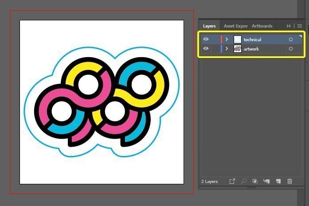Toggle lock column for the technical layer
309x206 pixels.
(215, 39)
